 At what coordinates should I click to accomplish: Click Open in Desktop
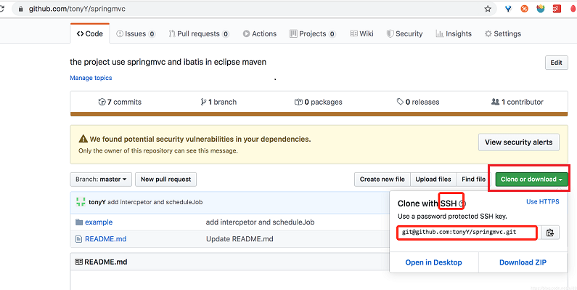pyautogui.click(x=433, y=262)
